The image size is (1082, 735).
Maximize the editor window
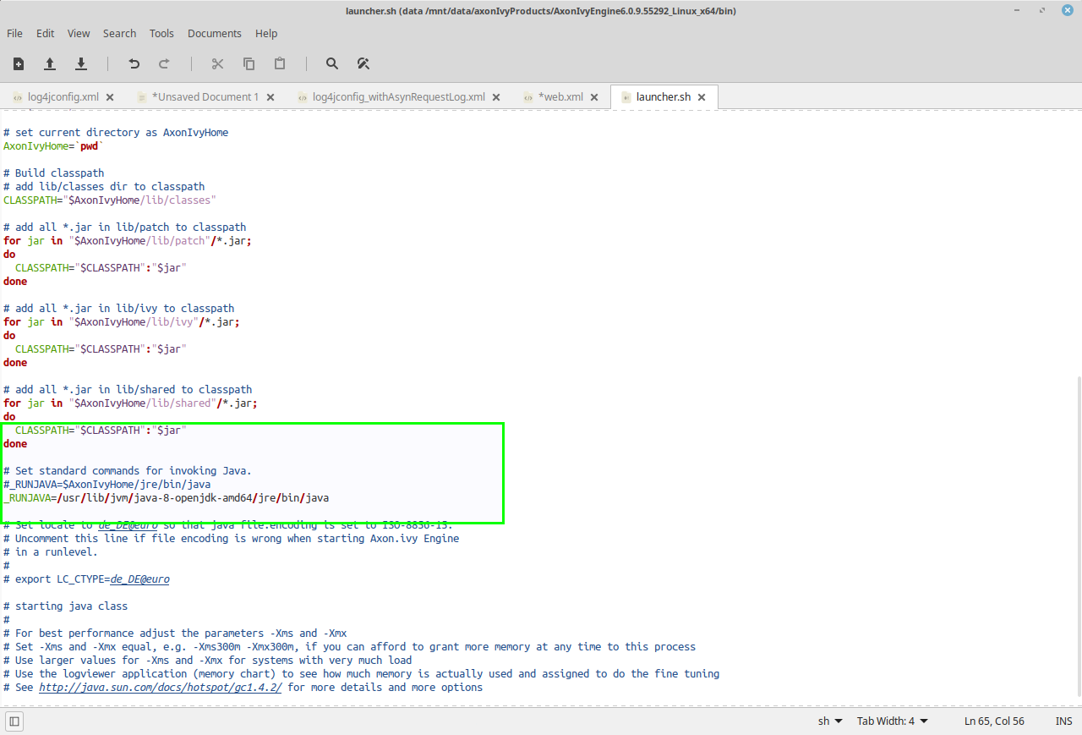pyautogui.click(x=1041, y=10)
